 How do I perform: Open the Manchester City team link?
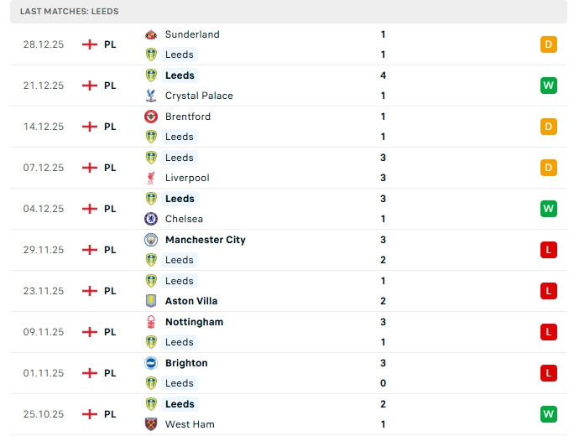coord(206,240)
